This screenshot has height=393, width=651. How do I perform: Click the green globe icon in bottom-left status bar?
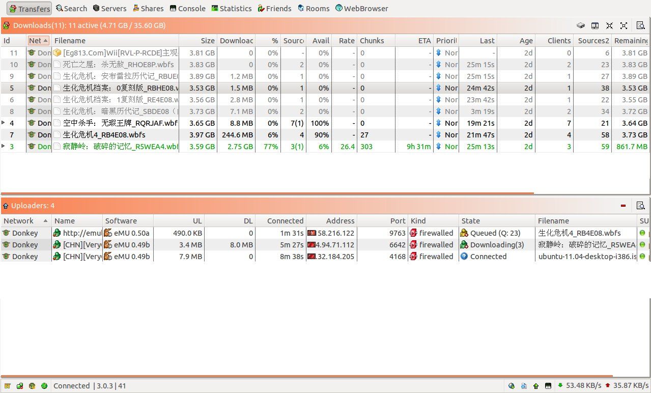pyautogui.click(x=44, y=386)
